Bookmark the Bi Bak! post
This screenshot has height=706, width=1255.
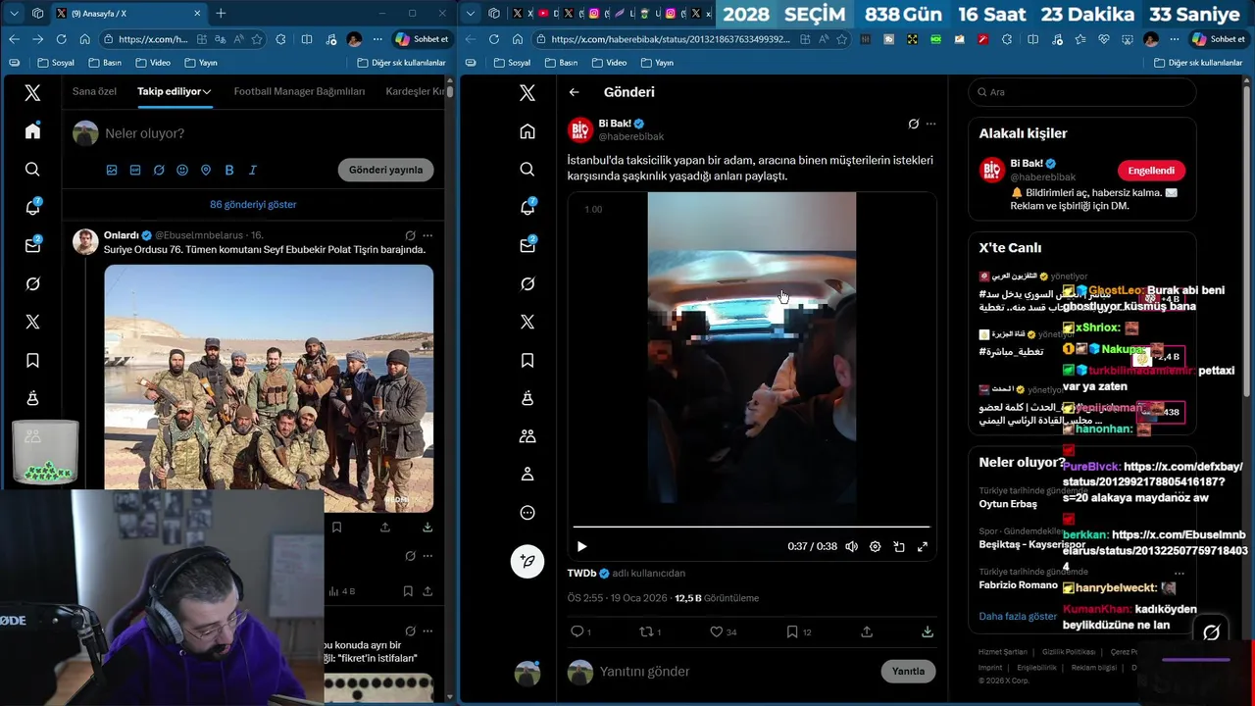(792, 631)
